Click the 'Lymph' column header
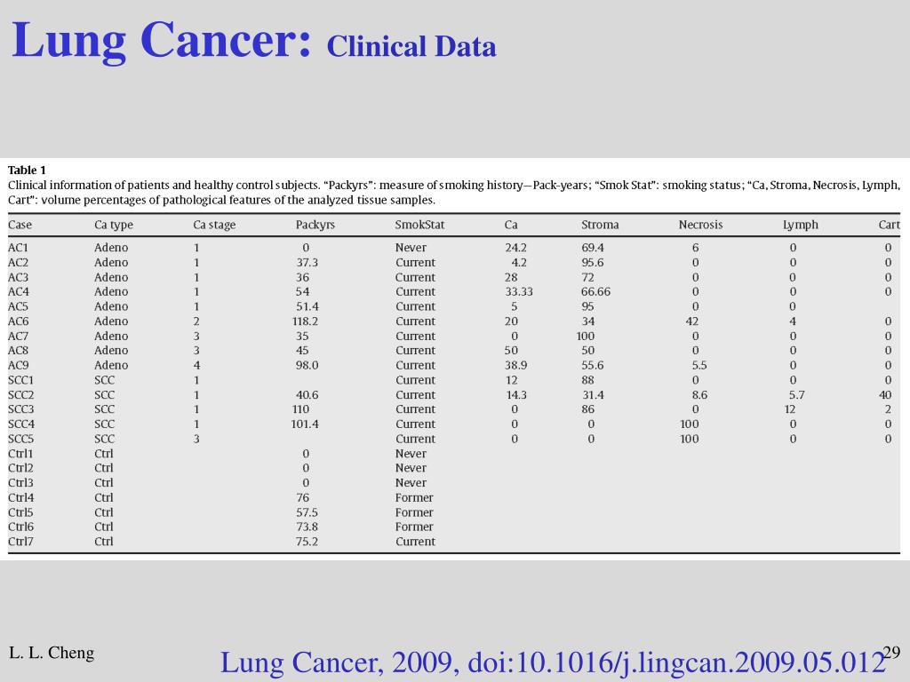910x682 pixels. 801,225
